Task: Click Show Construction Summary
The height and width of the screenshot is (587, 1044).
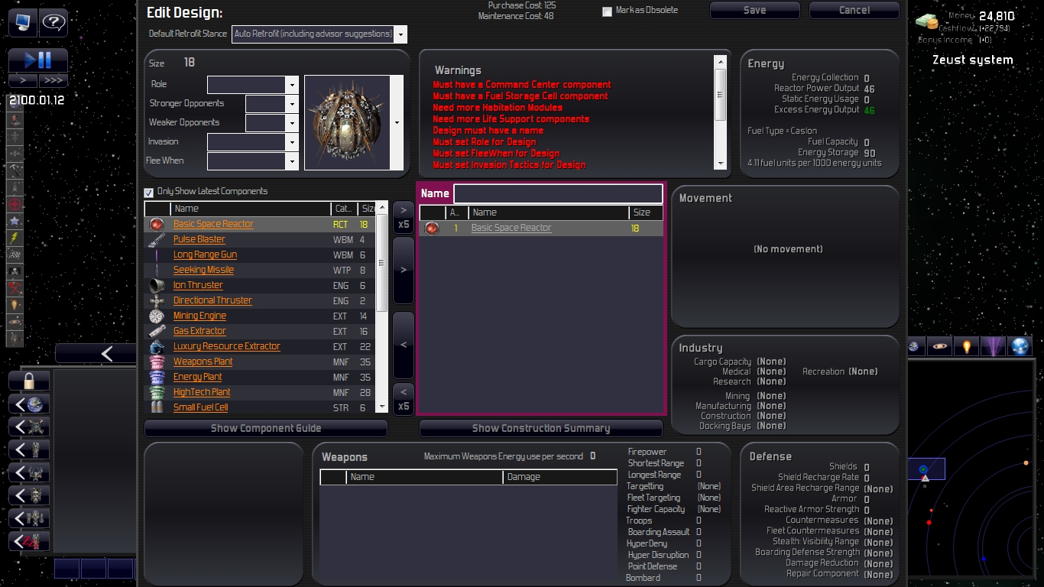Action: [x=540, y=428]
